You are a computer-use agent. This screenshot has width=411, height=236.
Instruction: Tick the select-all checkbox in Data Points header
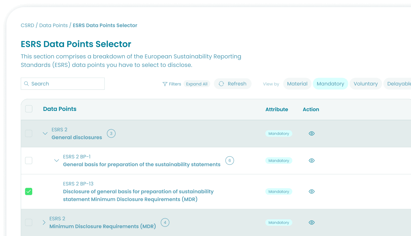(29, 109)
